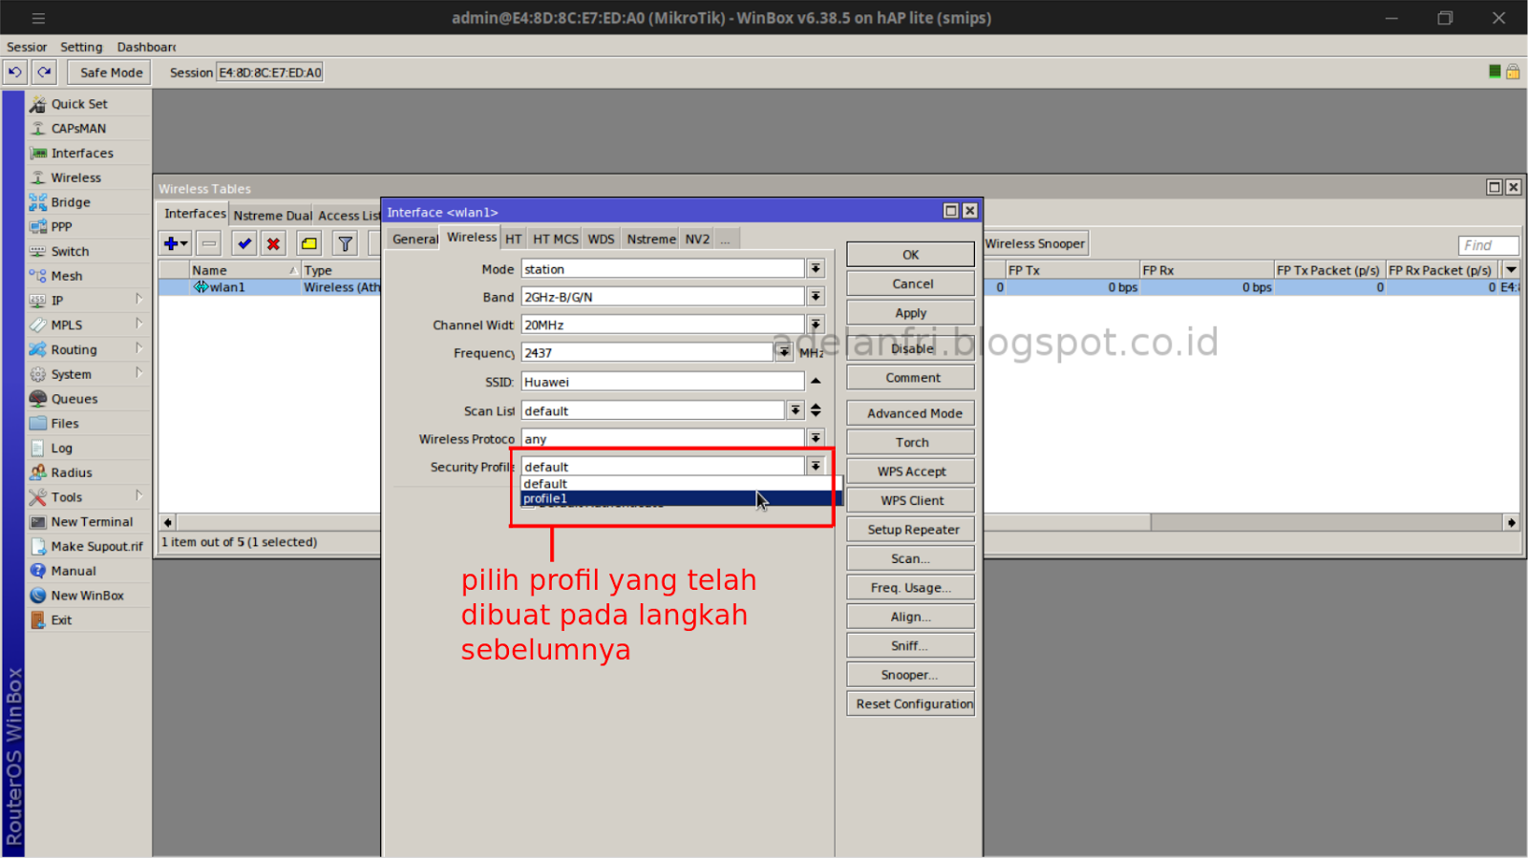Click the remove minus button

coord(209,244)
